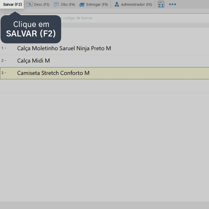Viewport: 209px width, 209px height.
Task: Click the 'Clique em SALVAR (F2)' tooltip
Action: [31, 29]
